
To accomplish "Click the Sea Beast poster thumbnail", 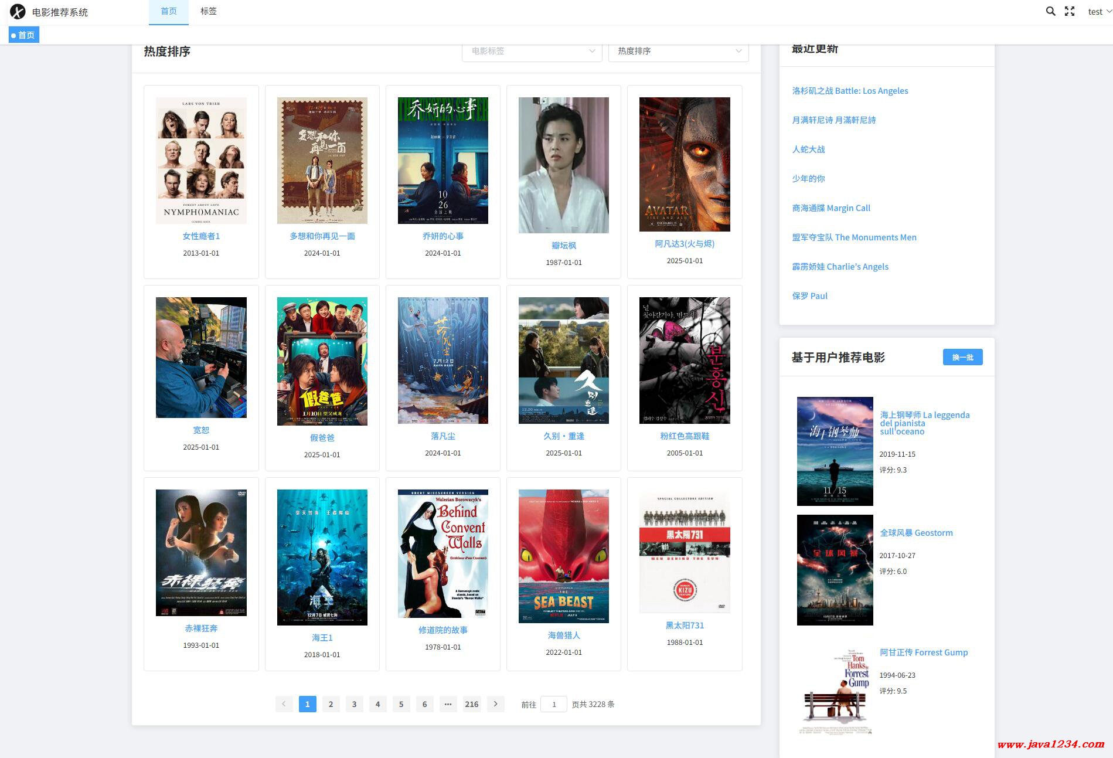I will [563, 556].
